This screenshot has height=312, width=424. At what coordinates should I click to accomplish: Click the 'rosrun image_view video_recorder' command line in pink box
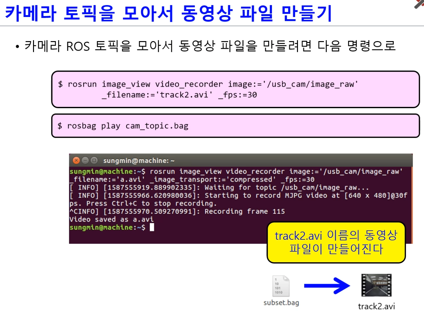tap(208, 84)
